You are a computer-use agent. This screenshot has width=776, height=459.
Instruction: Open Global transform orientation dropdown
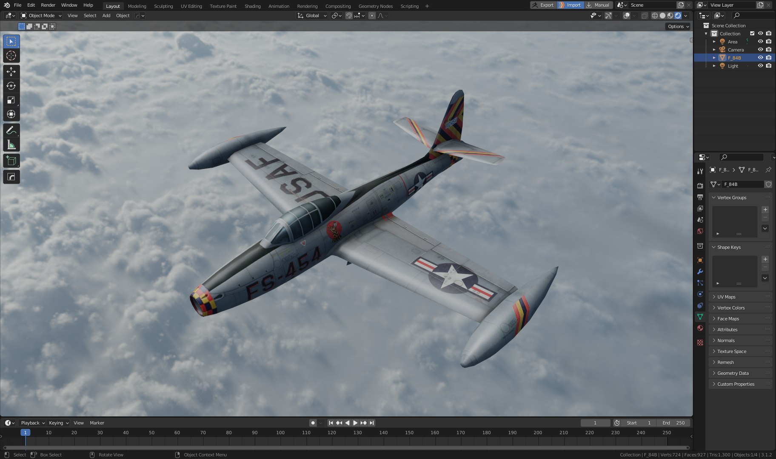click(x=312, y=16)
